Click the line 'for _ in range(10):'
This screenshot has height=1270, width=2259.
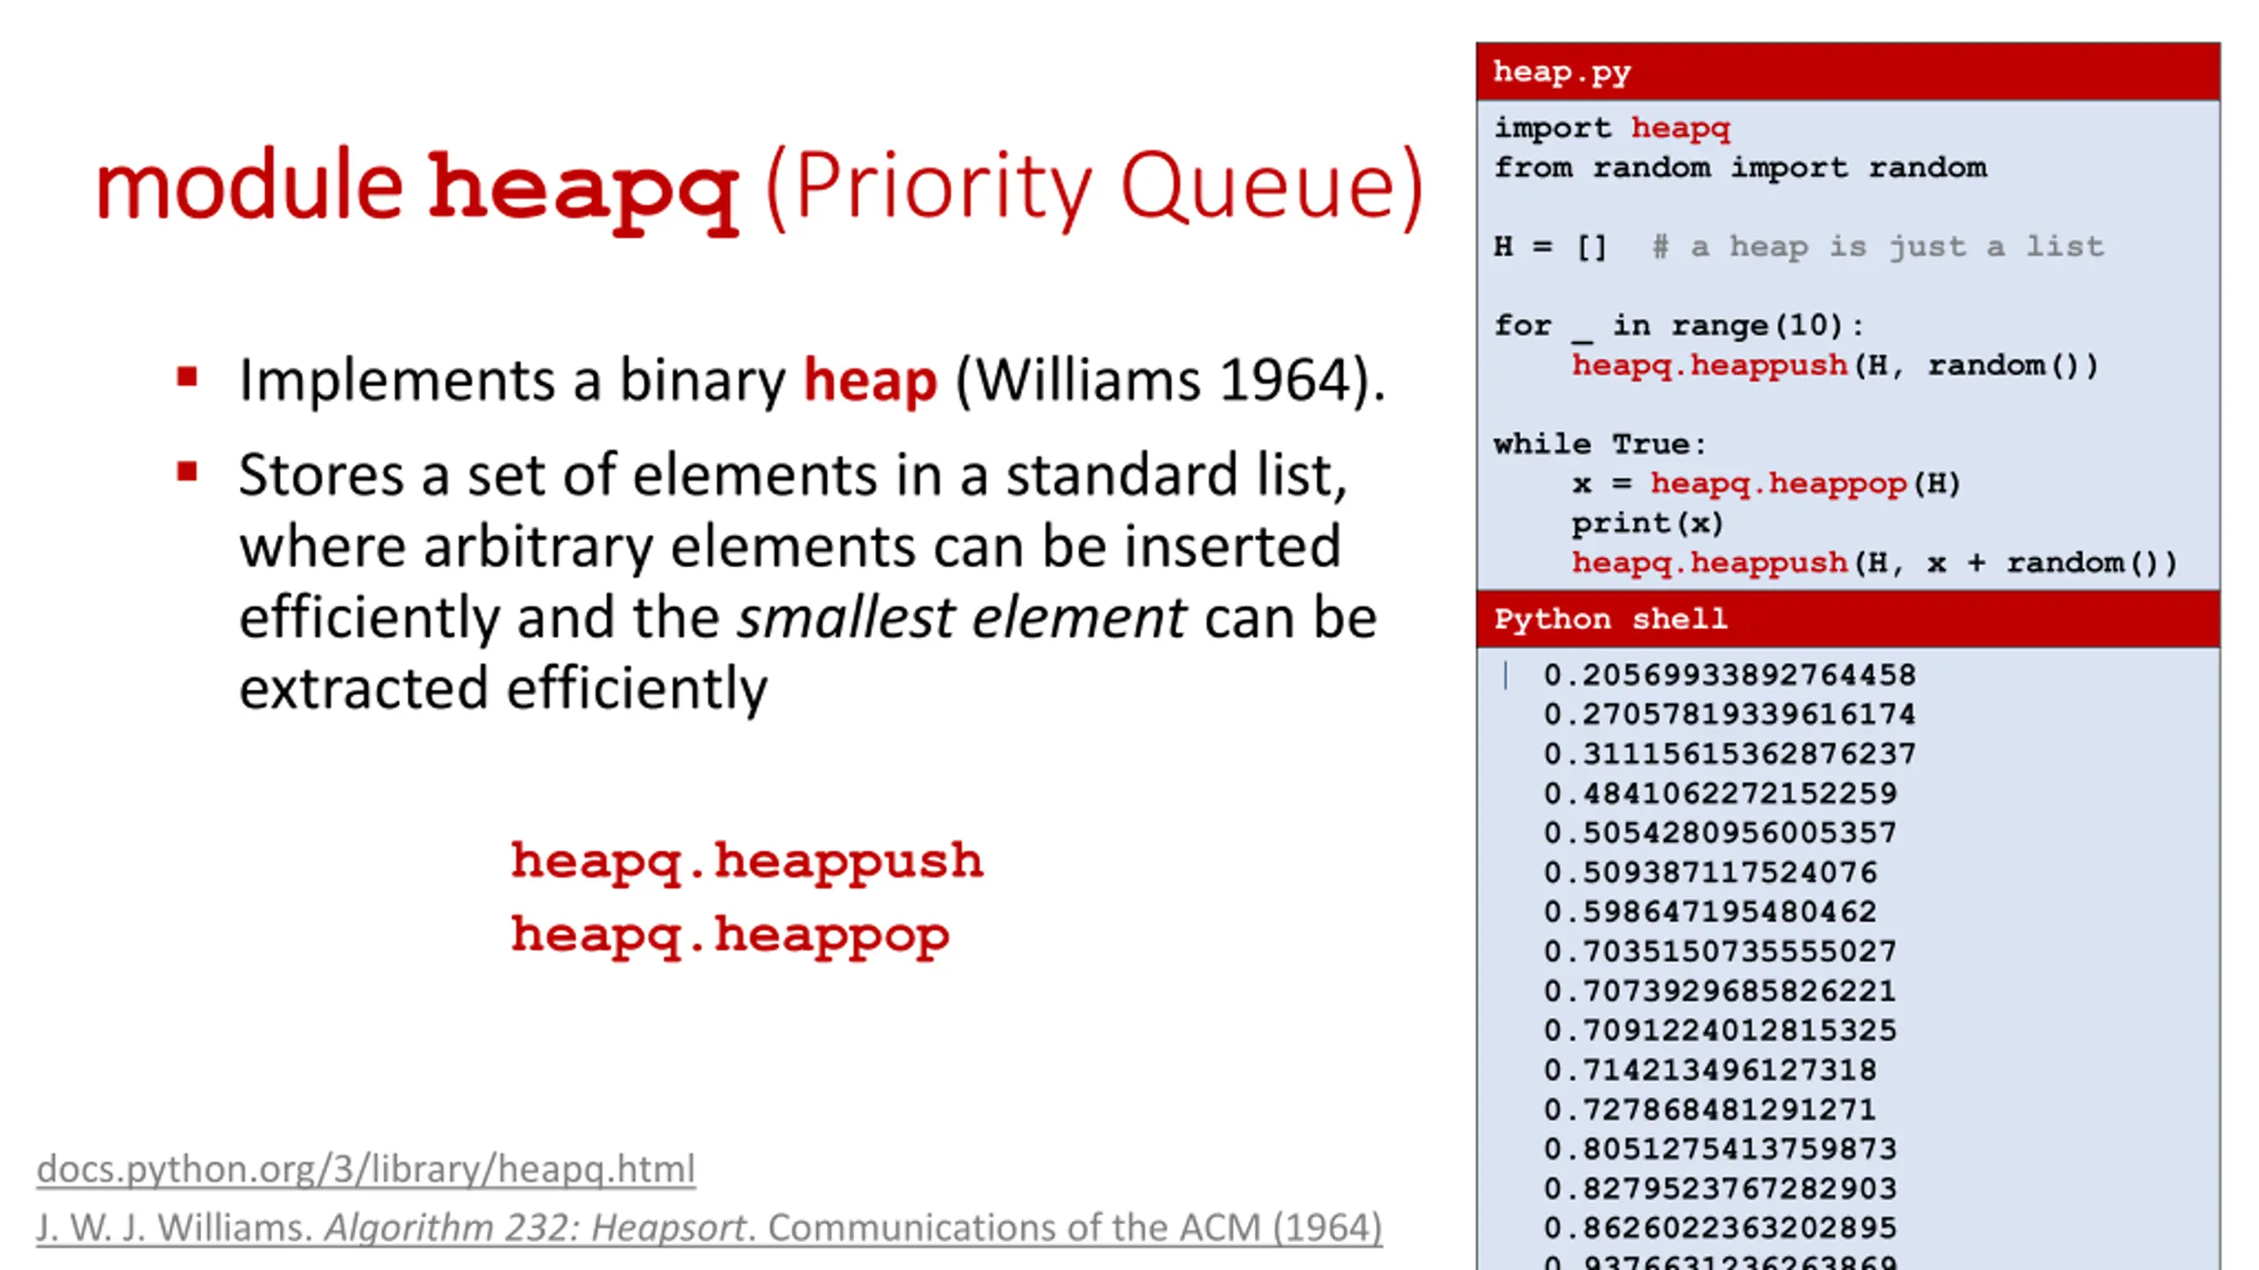(1679, 326)
